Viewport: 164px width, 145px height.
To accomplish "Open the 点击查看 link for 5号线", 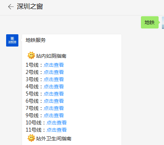I will (54, 94).
